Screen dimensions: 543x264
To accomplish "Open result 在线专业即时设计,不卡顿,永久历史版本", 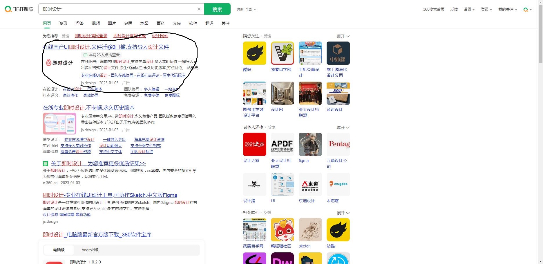I will pyautogui.click(x=89, y=108).
